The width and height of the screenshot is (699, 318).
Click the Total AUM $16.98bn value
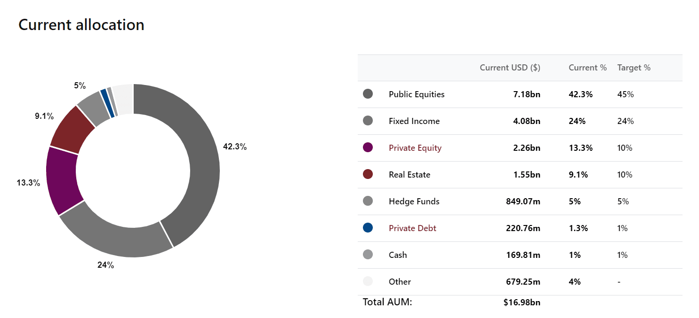[x=522, y=302]
